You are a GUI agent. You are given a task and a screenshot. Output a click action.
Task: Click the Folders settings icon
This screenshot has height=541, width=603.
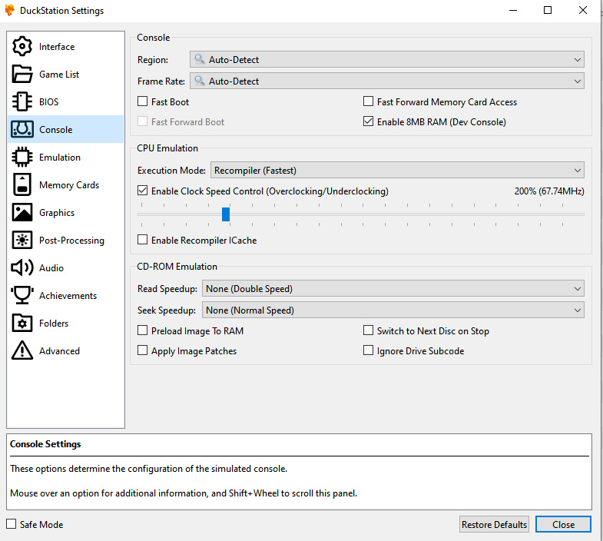point(22,324)
